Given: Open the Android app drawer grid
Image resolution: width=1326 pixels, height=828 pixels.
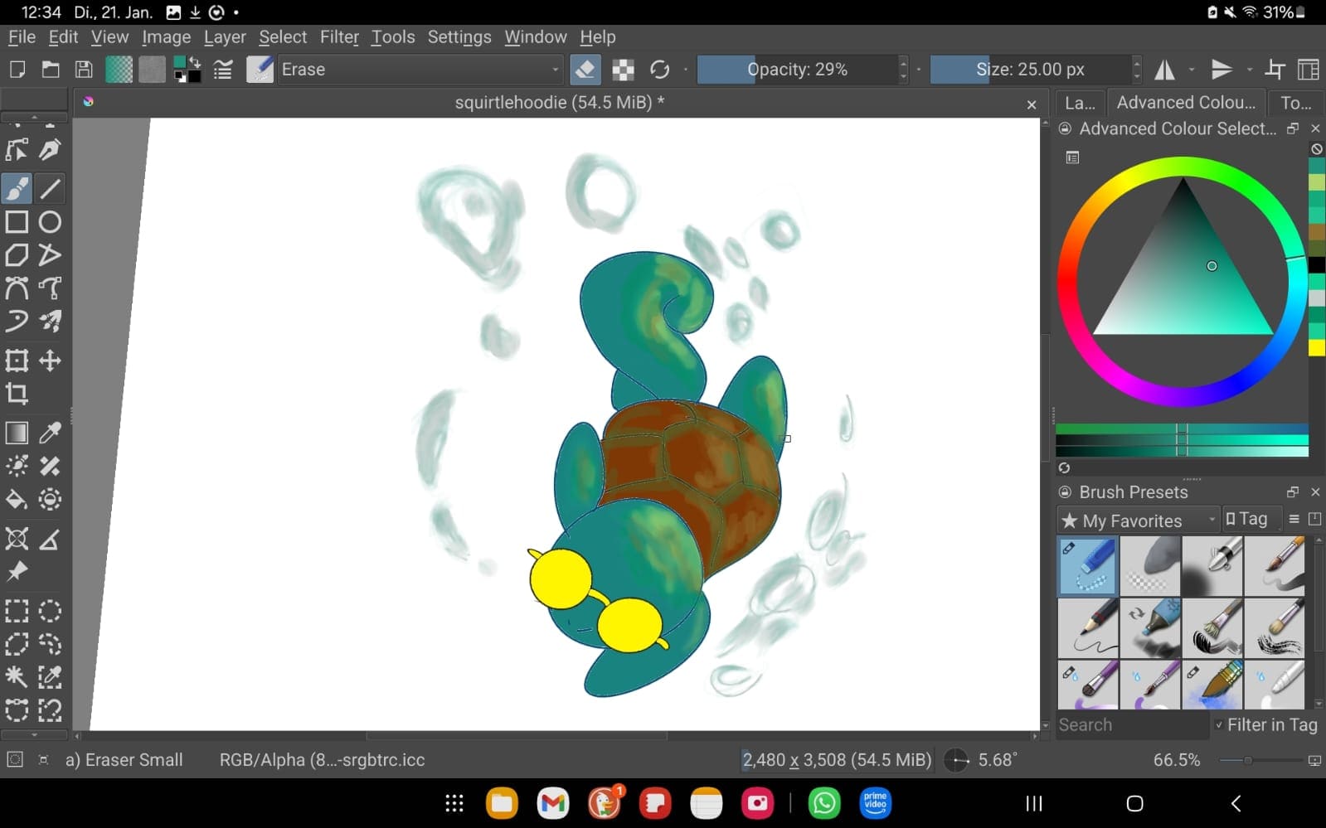Looking at the screenshot, I should tap(454, 803).
